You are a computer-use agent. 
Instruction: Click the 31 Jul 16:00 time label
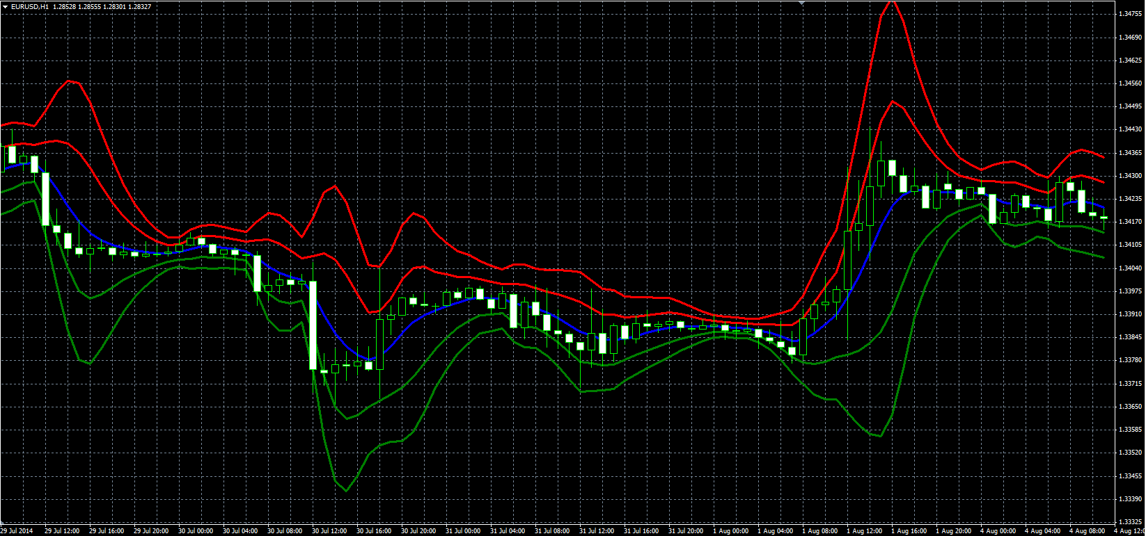[641, 531]
